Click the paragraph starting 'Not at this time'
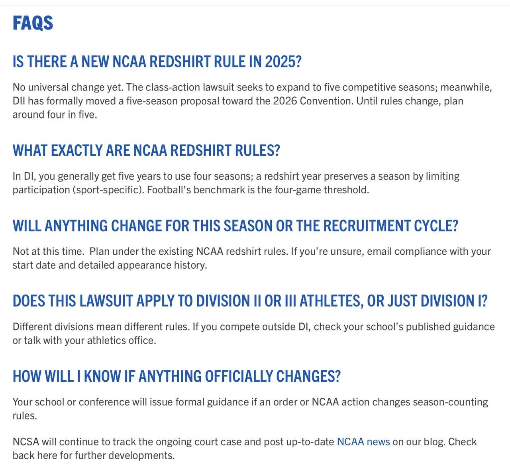Image resolution: width=510 pixels, height=464 pixels. tap(251, 258)
